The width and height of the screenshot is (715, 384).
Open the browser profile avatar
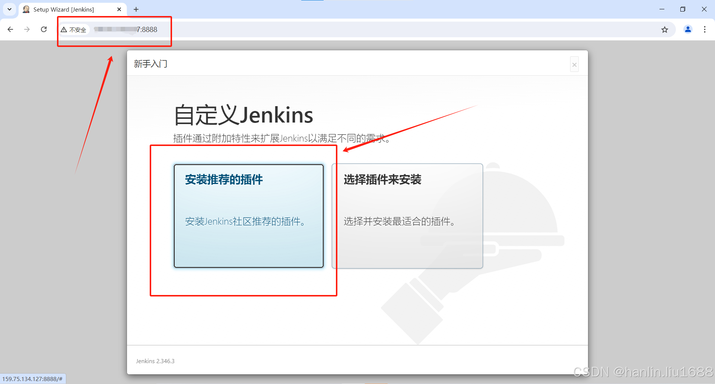coord(688,29)
